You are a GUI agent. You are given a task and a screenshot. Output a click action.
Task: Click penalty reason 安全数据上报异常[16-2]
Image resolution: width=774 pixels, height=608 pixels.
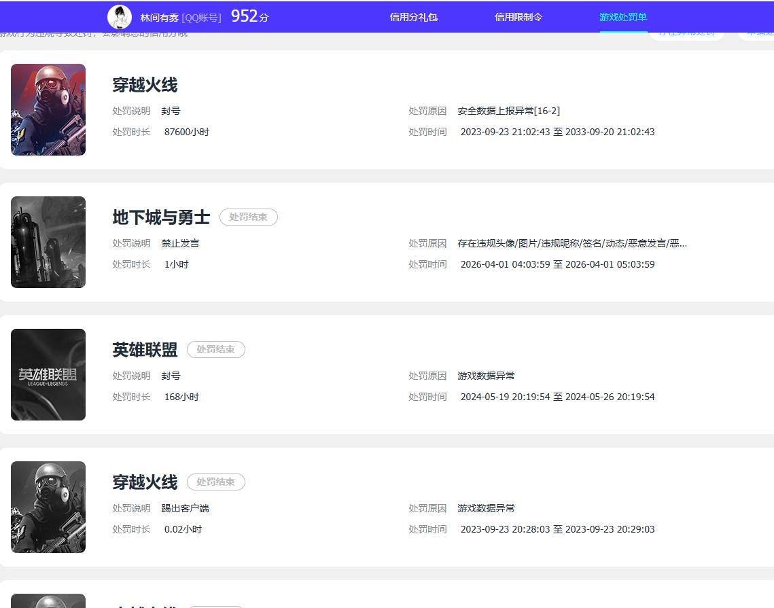click(x=508, y=111)
